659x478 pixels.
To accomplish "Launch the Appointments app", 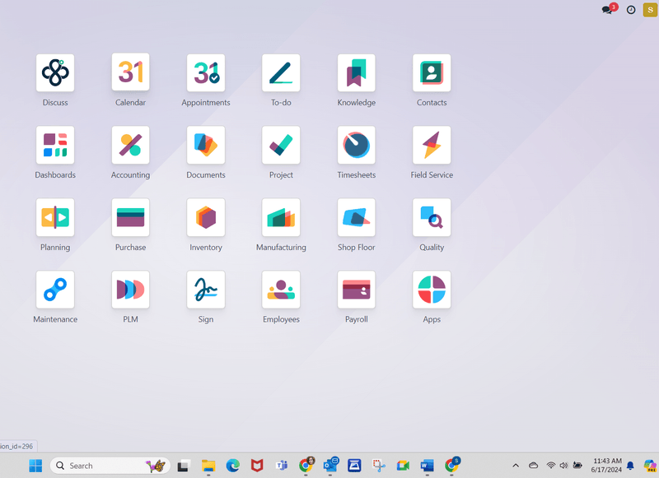I will [205, 72].
